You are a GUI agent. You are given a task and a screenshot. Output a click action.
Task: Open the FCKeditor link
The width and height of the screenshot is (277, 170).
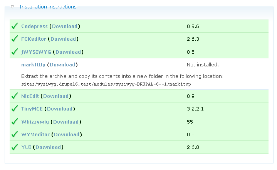click(x=34, y=39)
